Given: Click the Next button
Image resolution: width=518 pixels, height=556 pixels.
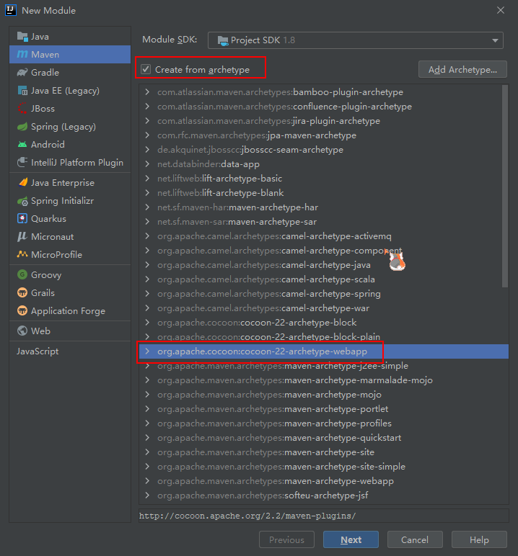Looking at the screenshot, I should pos(351,539).
